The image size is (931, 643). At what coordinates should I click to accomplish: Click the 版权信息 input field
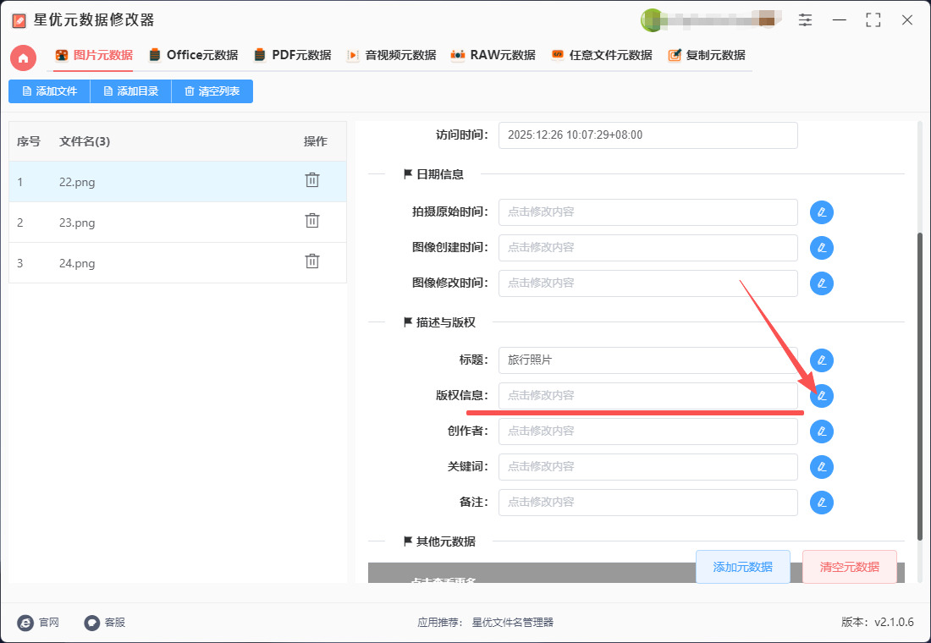pos(647,396)
